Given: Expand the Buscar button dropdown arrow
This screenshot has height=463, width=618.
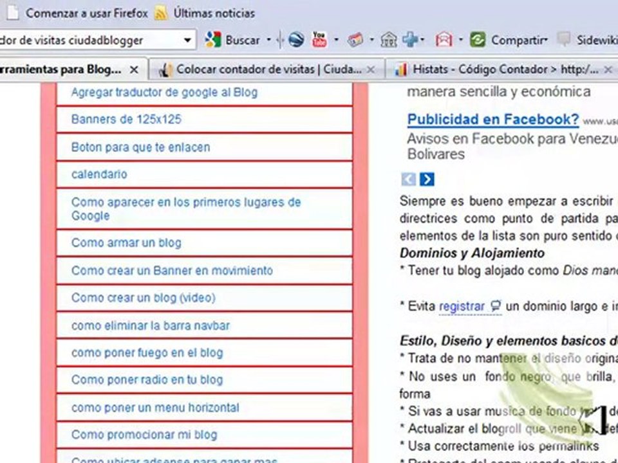Looking at the screenshot, I should 269,40.
